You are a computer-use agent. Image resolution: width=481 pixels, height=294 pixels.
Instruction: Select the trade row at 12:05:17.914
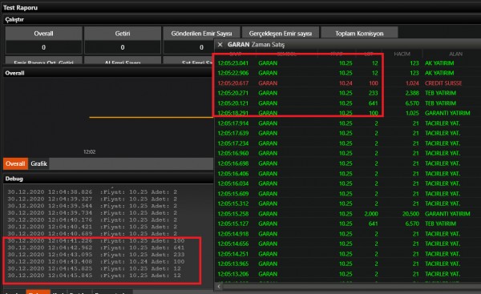(x=348, y=123)
